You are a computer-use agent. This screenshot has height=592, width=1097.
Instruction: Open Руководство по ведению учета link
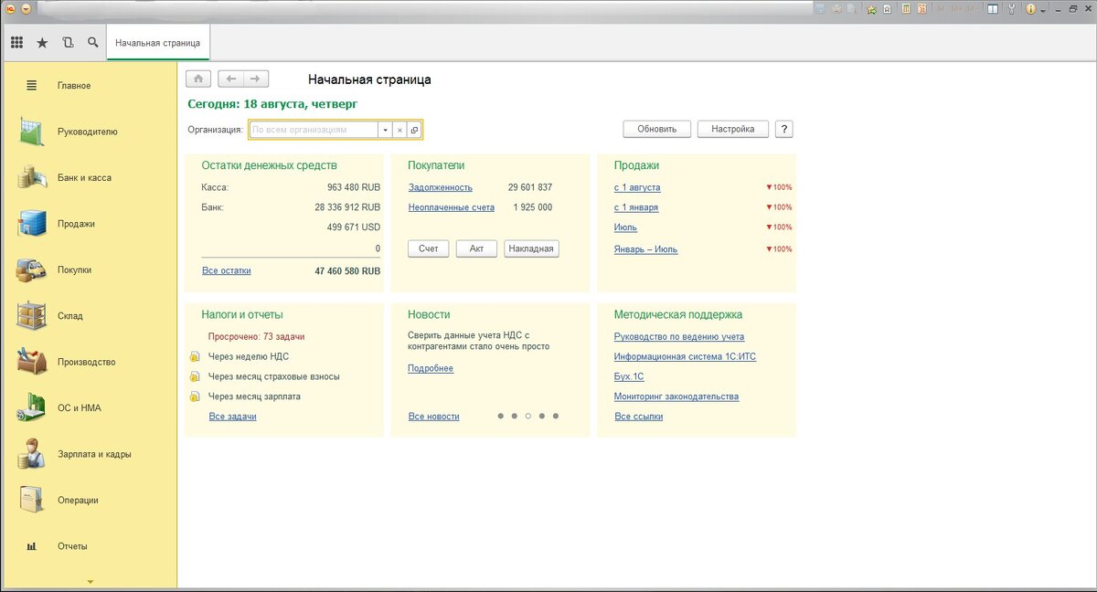[679, 337]
